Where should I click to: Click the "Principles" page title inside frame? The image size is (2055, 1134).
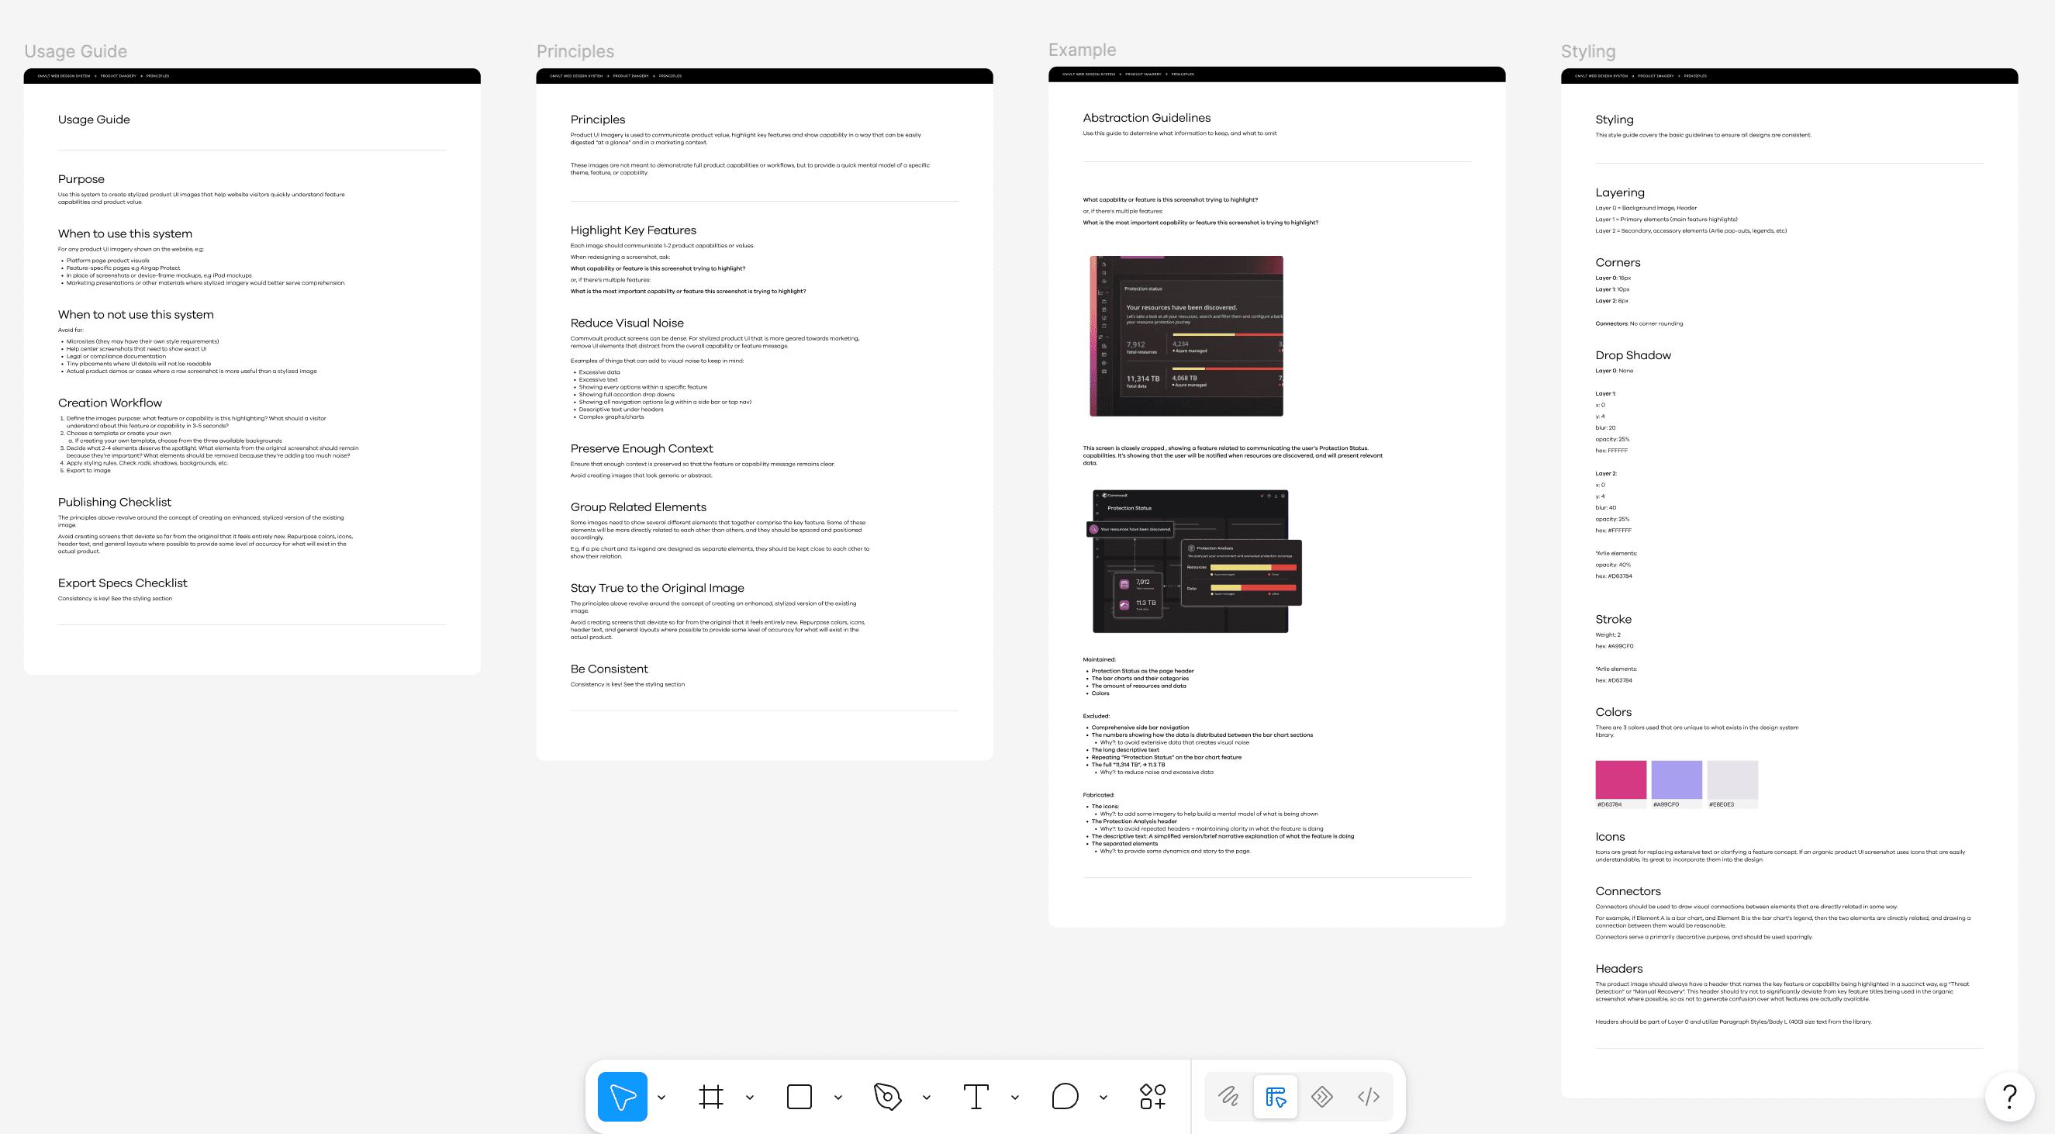click(x=598, y=119)
